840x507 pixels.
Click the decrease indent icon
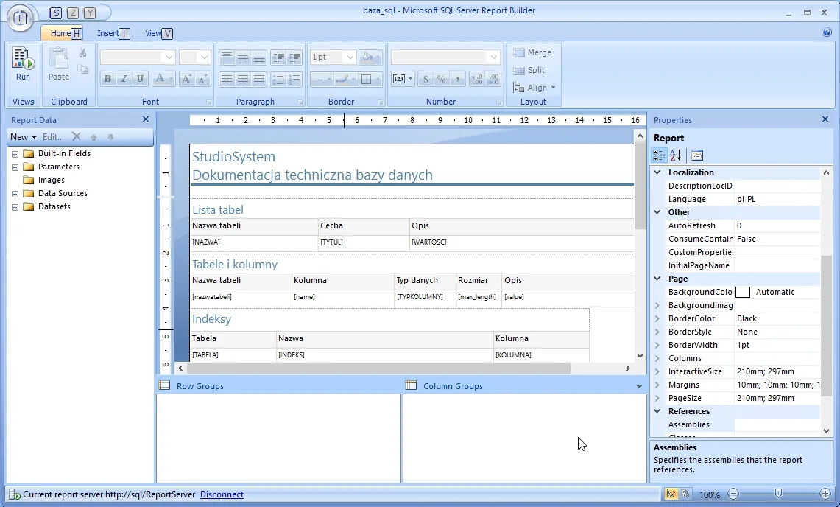click(x=278, y=57)
